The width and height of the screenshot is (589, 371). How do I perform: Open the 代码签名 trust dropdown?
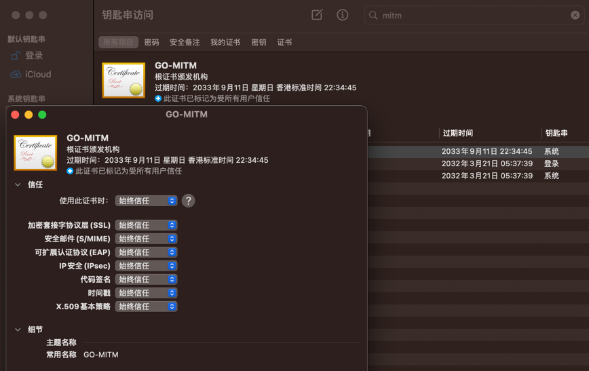click(x=146, y=279)
